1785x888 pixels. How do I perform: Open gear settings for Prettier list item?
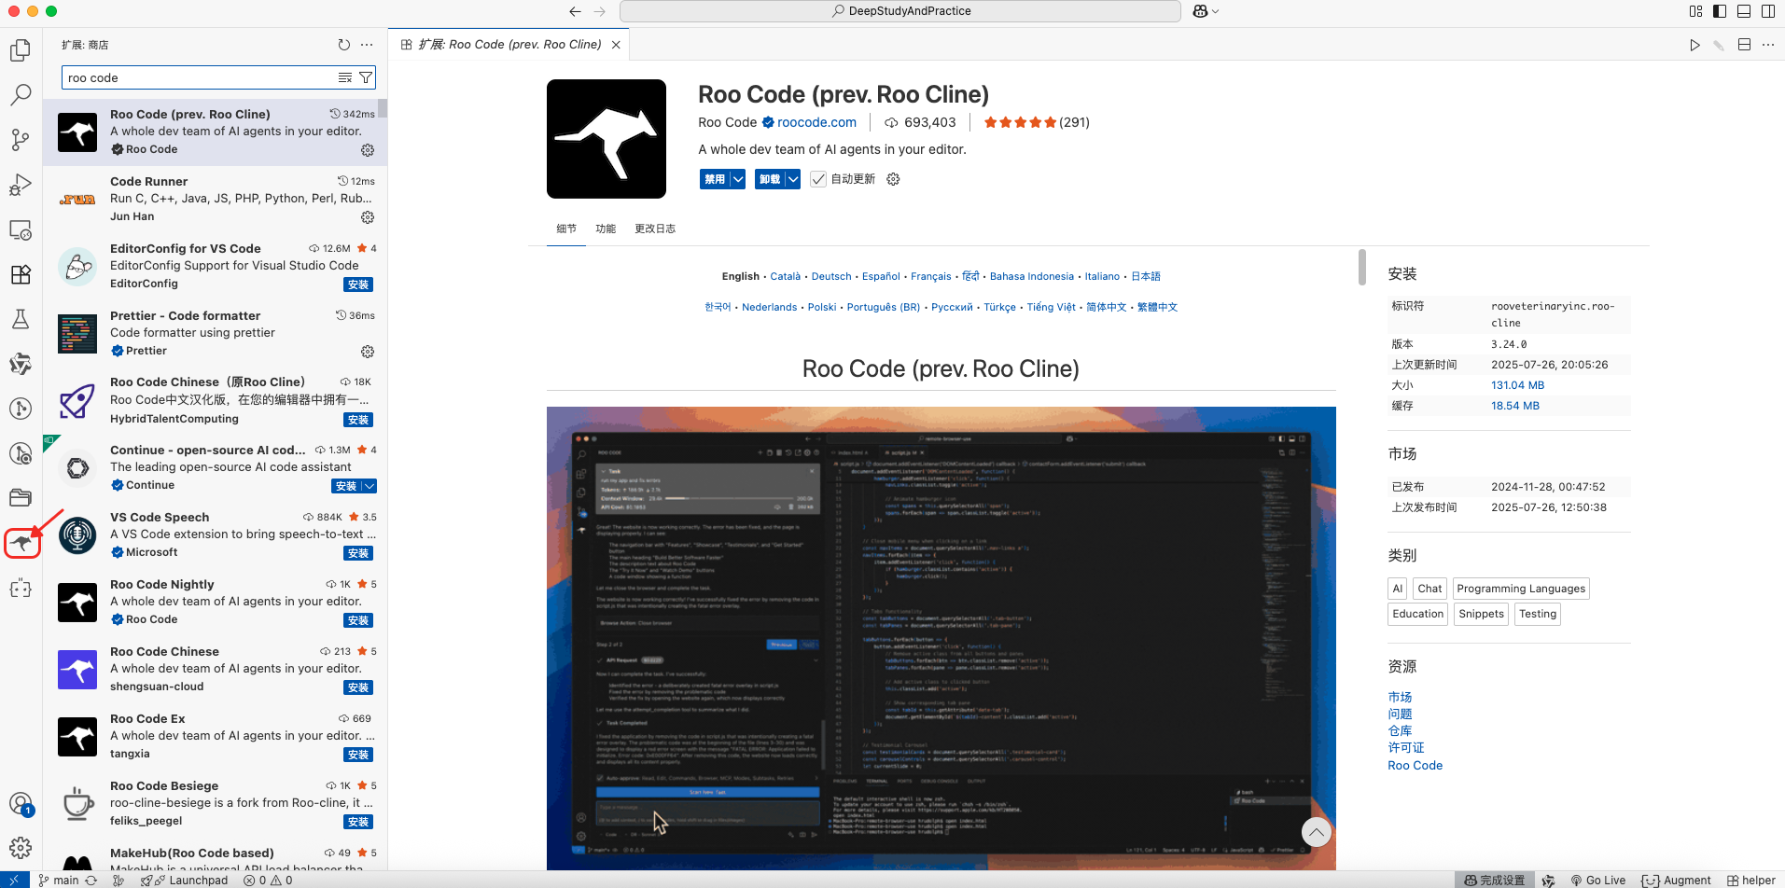[x=368, y=352]
